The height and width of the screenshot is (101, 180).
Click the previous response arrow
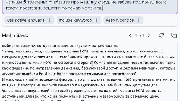pyautogui.click(x=130, y=35)
